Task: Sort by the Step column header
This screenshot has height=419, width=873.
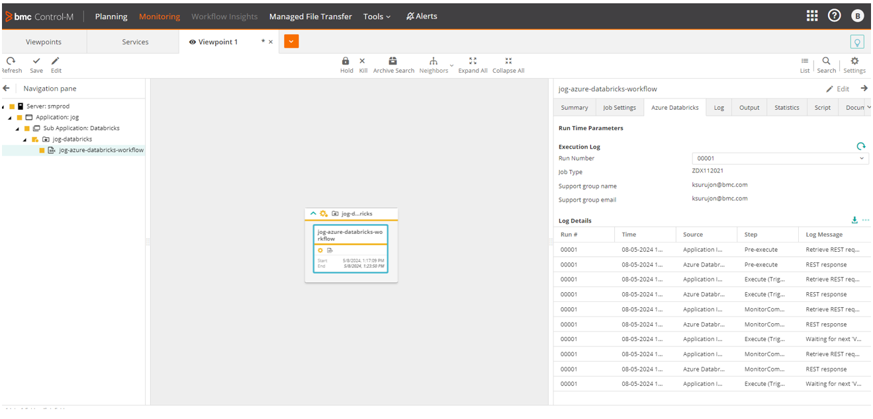Action: pyautogui.click(x=768, y=234)
